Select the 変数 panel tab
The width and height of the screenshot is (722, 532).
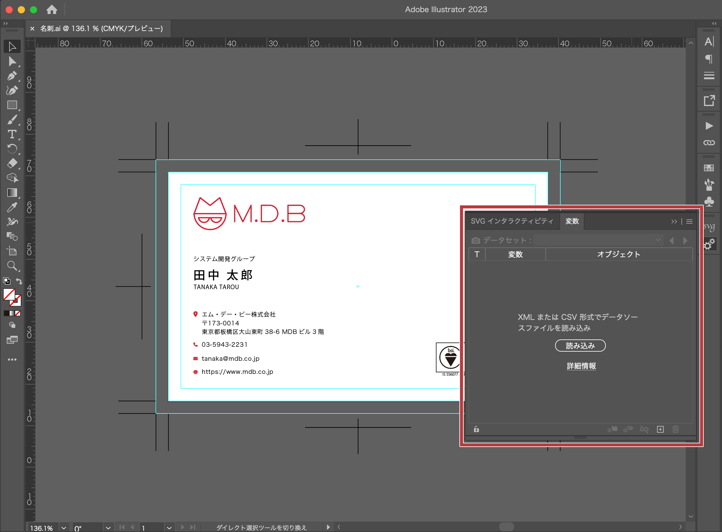(x=572, y=221)
